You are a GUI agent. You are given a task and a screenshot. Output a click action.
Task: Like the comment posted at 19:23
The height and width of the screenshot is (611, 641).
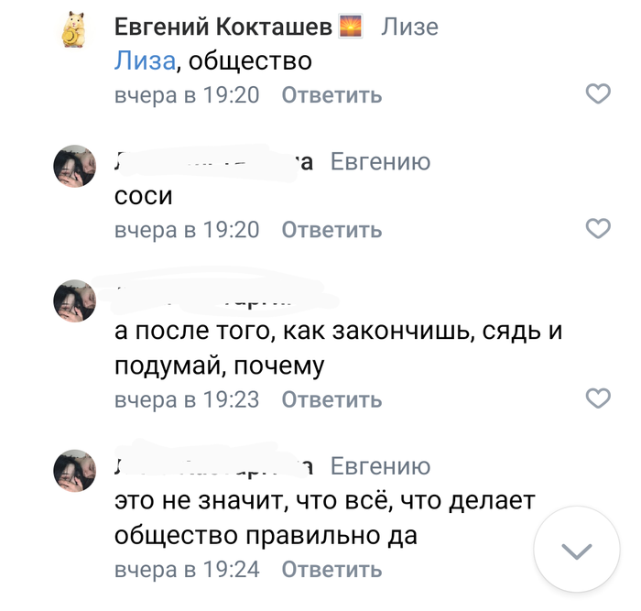(x=597, y=398)
